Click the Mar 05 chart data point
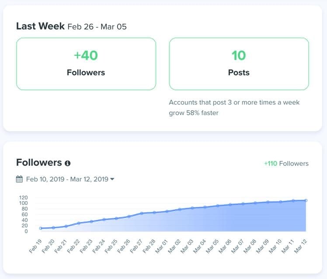Image resolution: width=327 pixels, height=279 pixels. 217,206
